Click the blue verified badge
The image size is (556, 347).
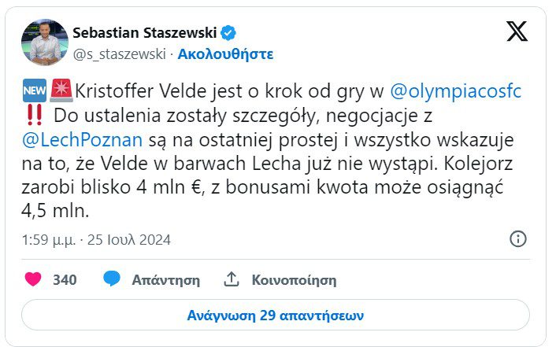pos(228,32)
